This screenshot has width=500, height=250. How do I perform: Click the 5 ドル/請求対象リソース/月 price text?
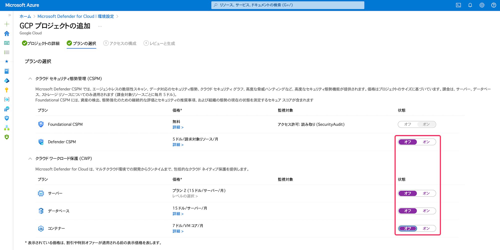[195, 139]
